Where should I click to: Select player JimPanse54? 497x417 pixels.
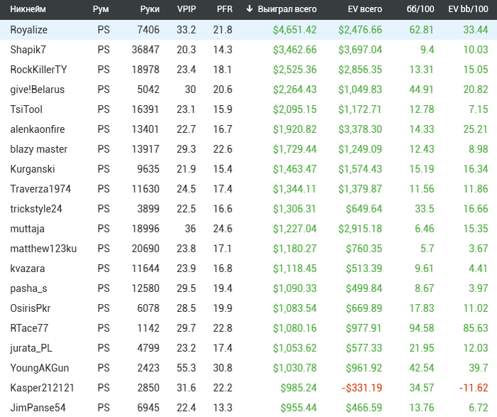tap(38, 408)
